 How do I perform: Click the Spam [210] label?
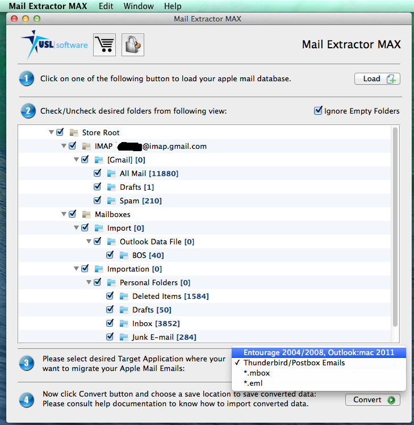pyautogui.click(x=141, y=201)
